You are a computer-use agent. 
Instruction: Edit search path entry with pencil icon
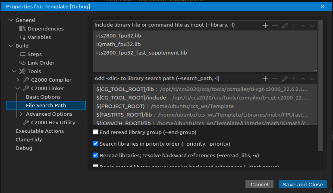285,79
